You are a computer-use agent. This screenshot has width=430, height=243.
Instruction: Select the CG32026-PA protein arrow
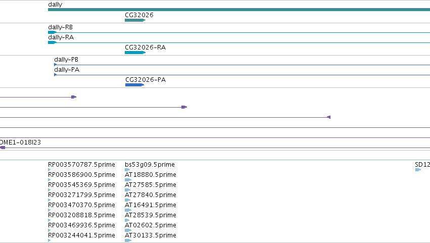[x=134, y=85]
